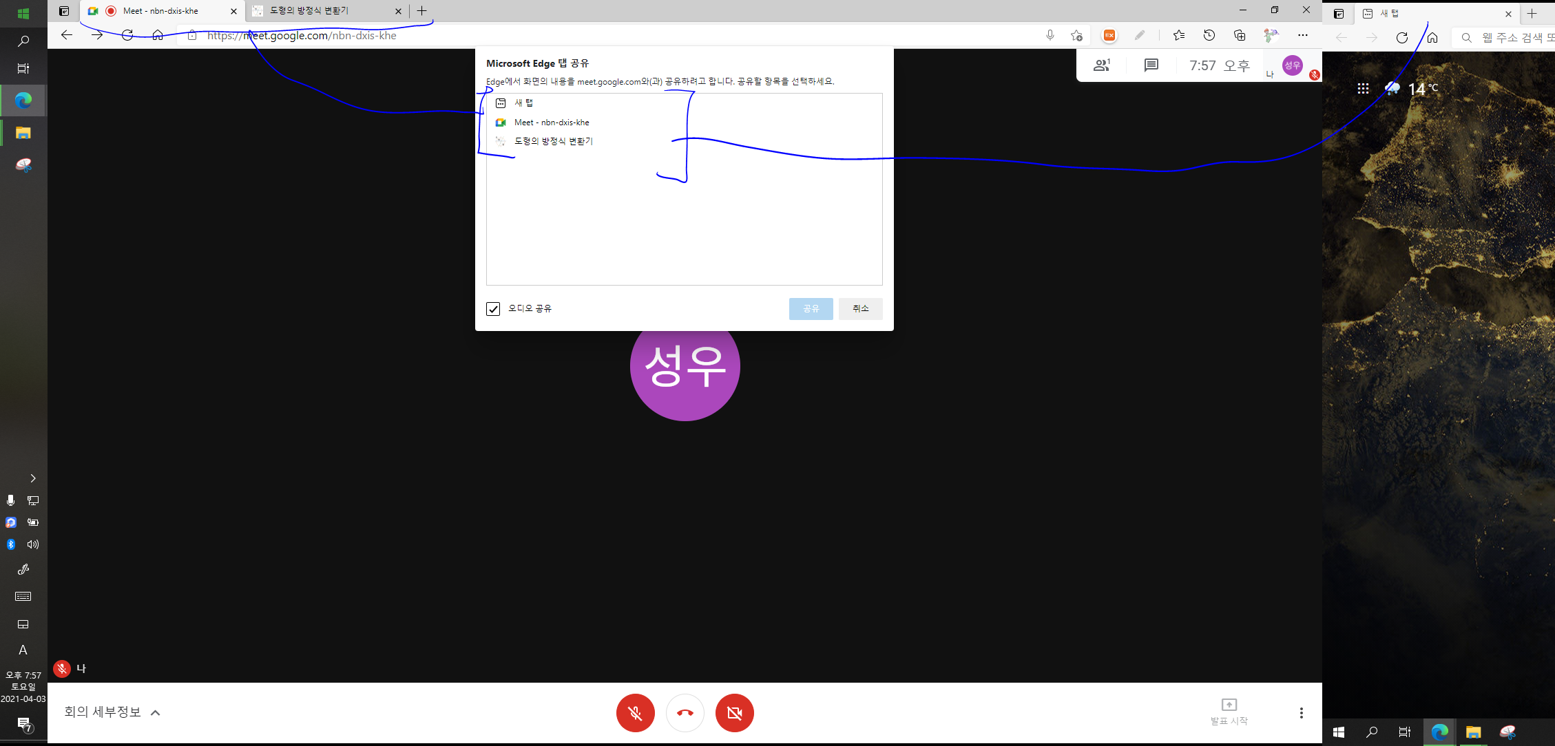Click the share button in dialog
This screenshot has width=1555, height=746.
(x=811, y=309)
